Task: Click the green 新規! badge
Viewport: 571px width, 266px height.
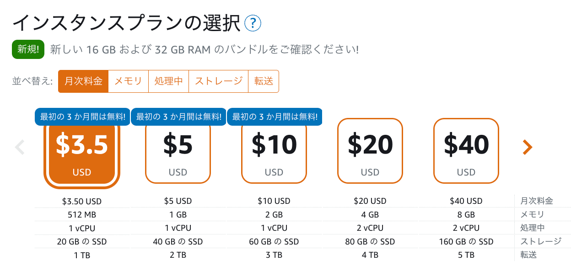Action: 28,49
